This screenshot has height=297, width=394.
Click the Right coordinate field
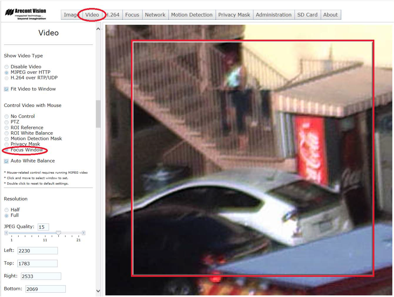pos(41,276)
